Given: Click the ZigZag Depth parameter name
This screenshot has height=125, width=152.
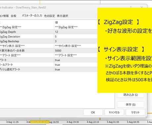Looking at the screenshot, I should tap(8, 32).
